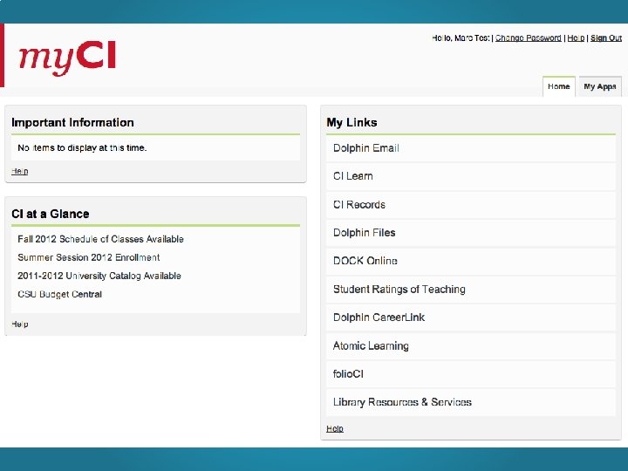Open the Dolphin CareerLink link
The image size is (628, 471).
471,317
